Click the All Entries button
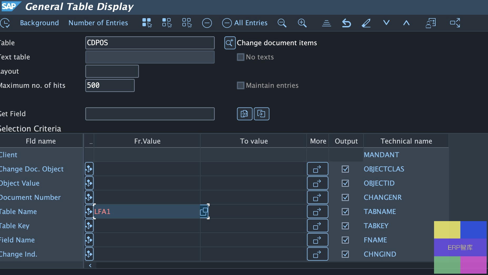 tap(245, 23)
